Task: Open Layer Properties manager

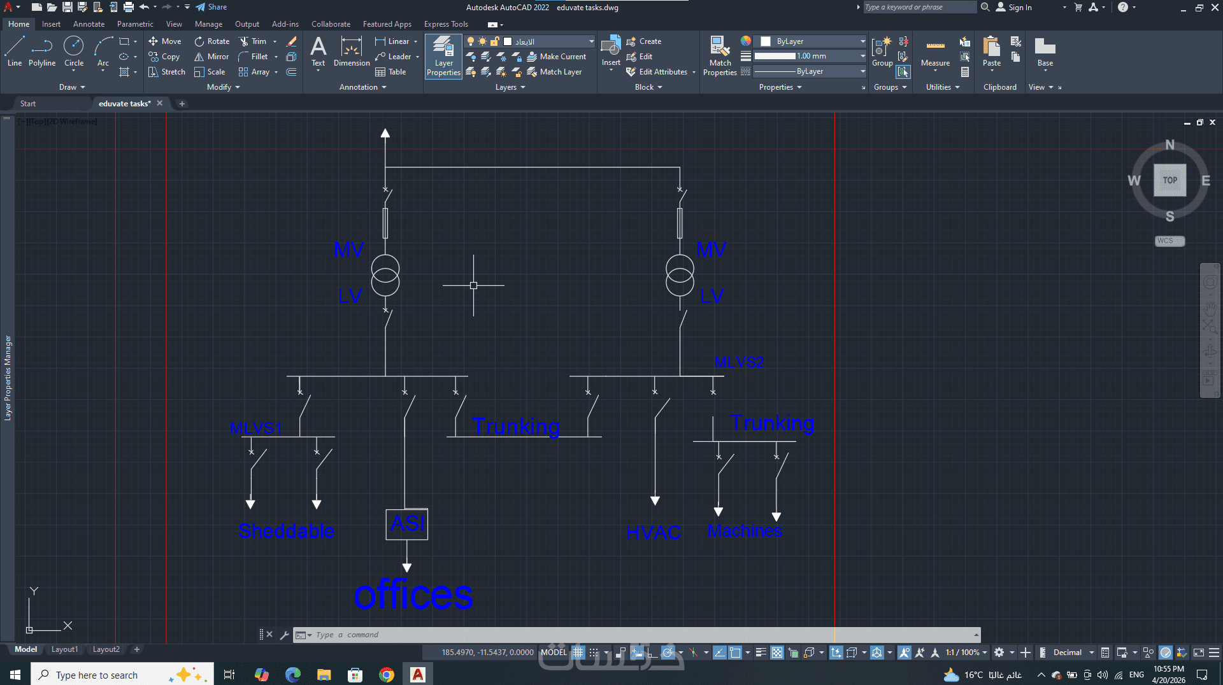Action: (443, 56)
